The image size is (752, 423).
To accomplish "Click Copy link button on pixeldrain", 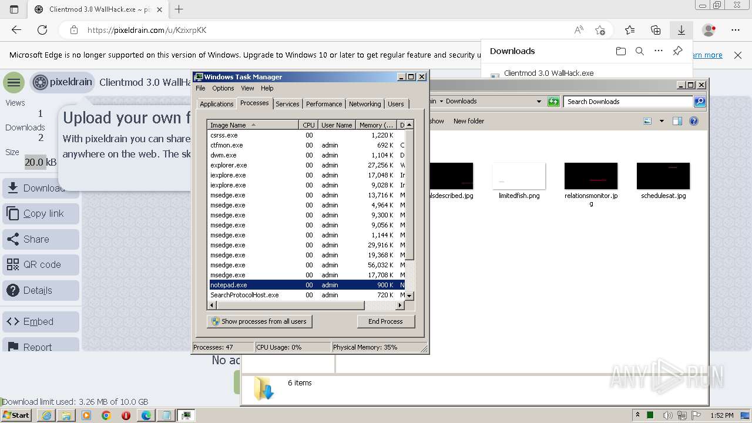I will [41, 214].
